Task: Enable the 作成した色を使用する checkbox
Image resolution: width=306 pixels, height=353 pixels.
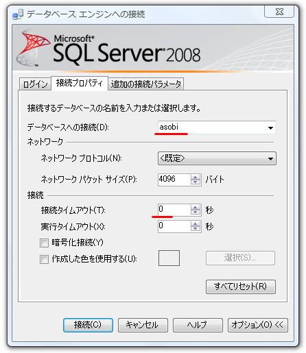Action: tap(44, 259)
